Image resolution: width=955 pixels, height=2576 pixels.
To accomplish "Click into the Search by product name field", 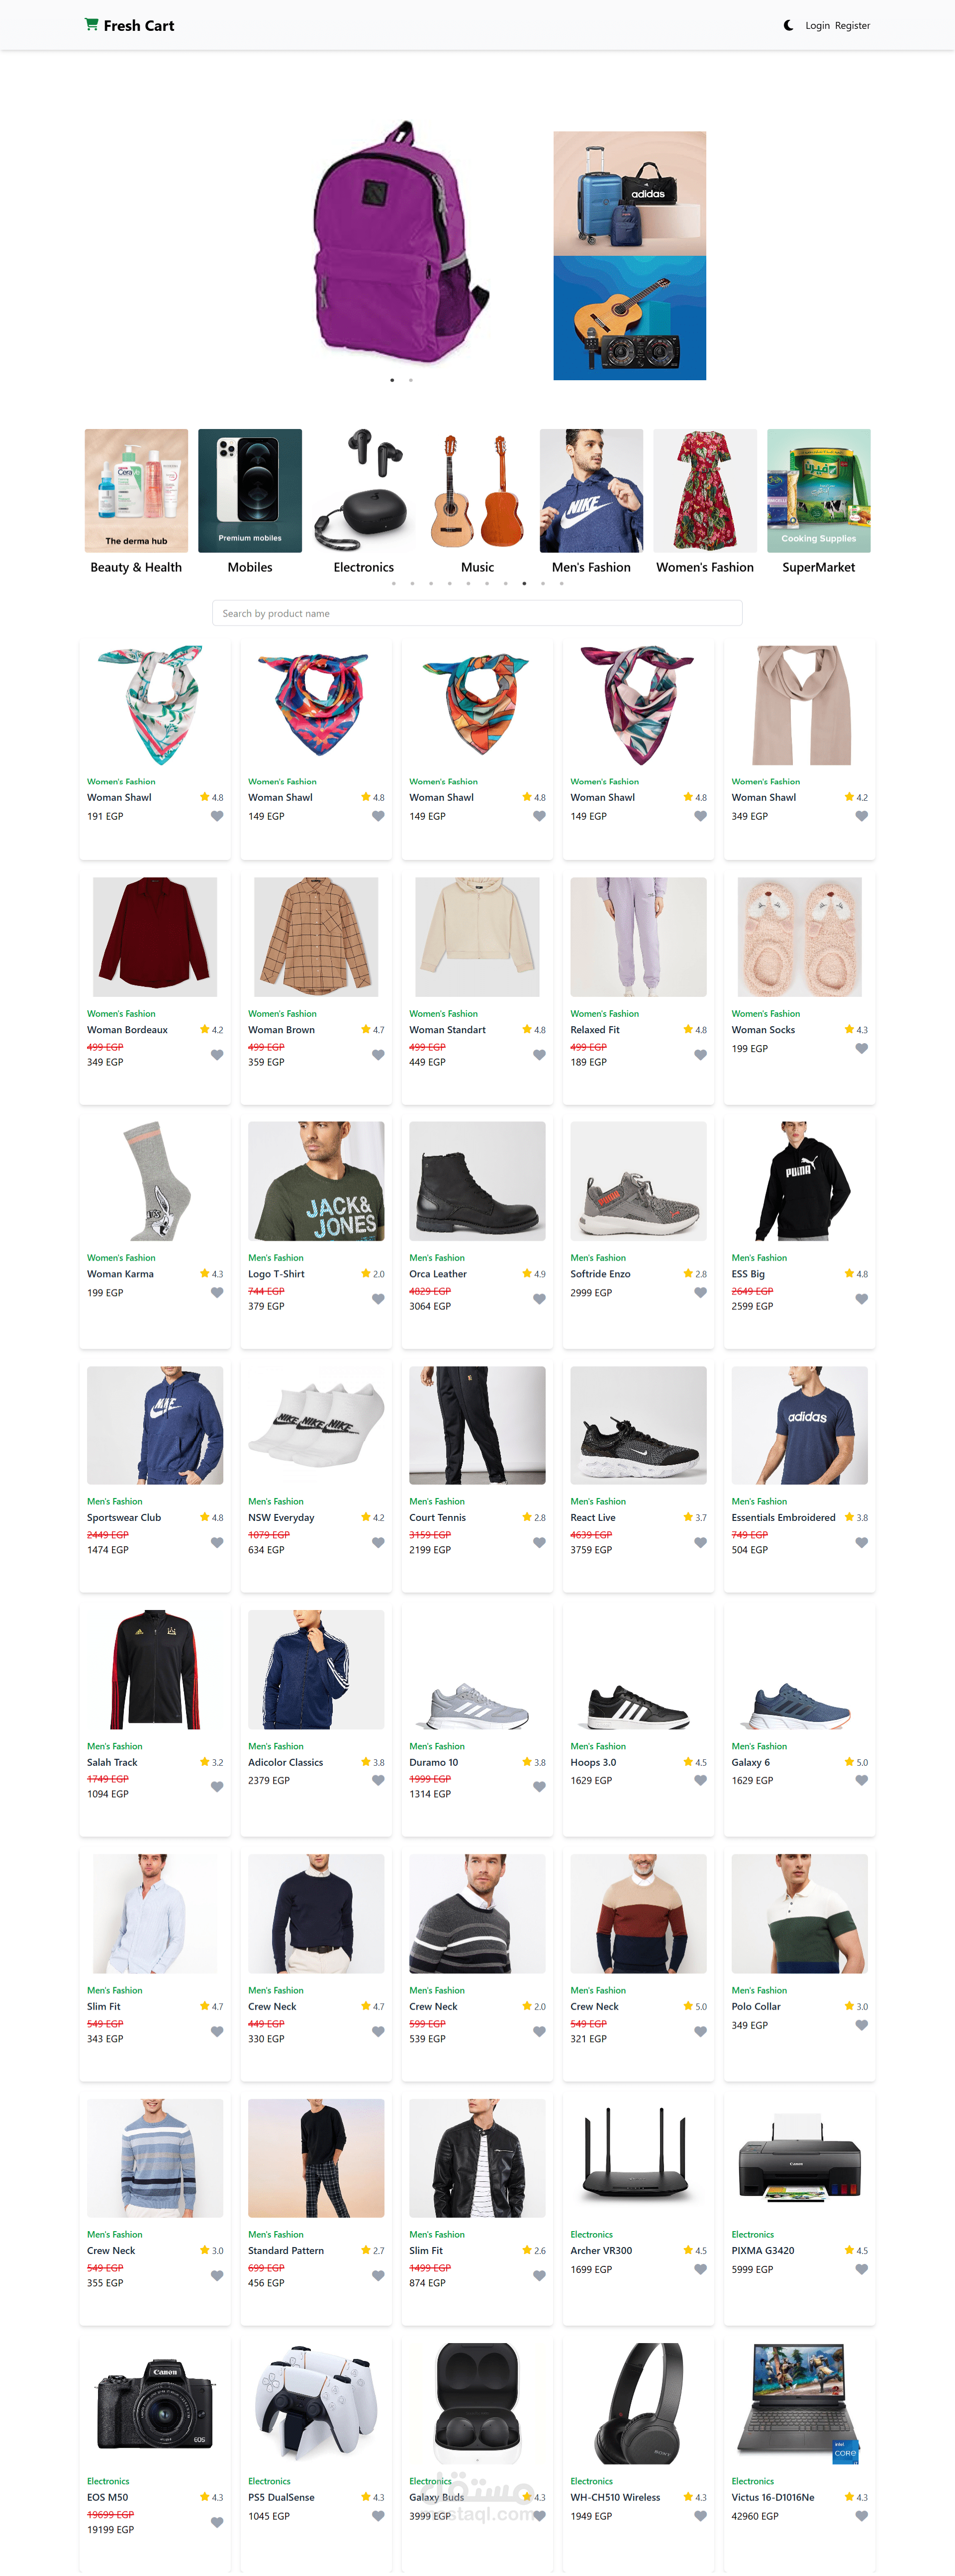I will click(x=477, y=613).
